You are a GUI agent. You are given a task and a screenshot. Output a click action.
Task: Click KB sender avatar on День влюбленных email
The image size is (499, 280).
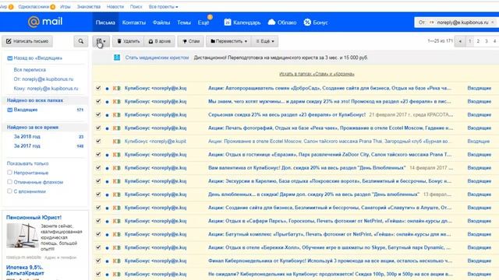[x=116, y=194]
